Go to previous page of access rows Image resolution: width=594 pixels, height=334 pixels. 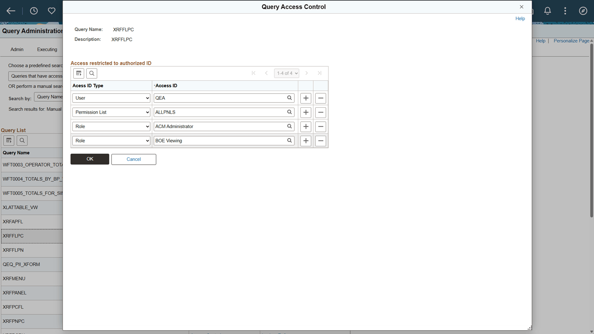point(266,73)
